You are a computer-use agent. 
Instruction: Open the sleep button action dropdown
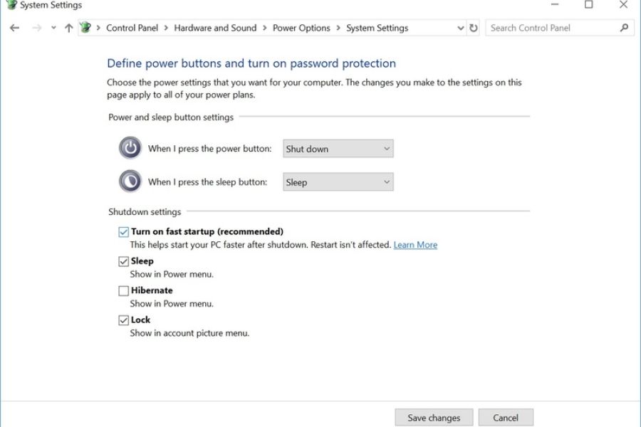point(338,182)
